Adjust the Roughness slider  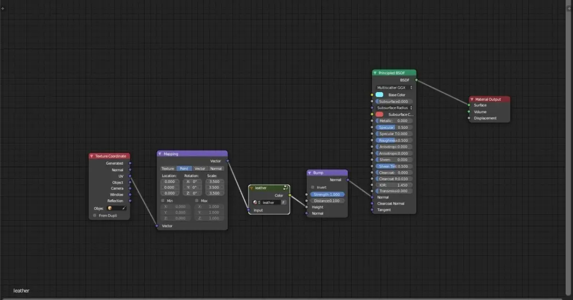394,140
